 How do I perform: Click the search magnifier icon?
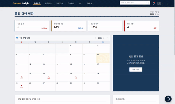[148, 2]
